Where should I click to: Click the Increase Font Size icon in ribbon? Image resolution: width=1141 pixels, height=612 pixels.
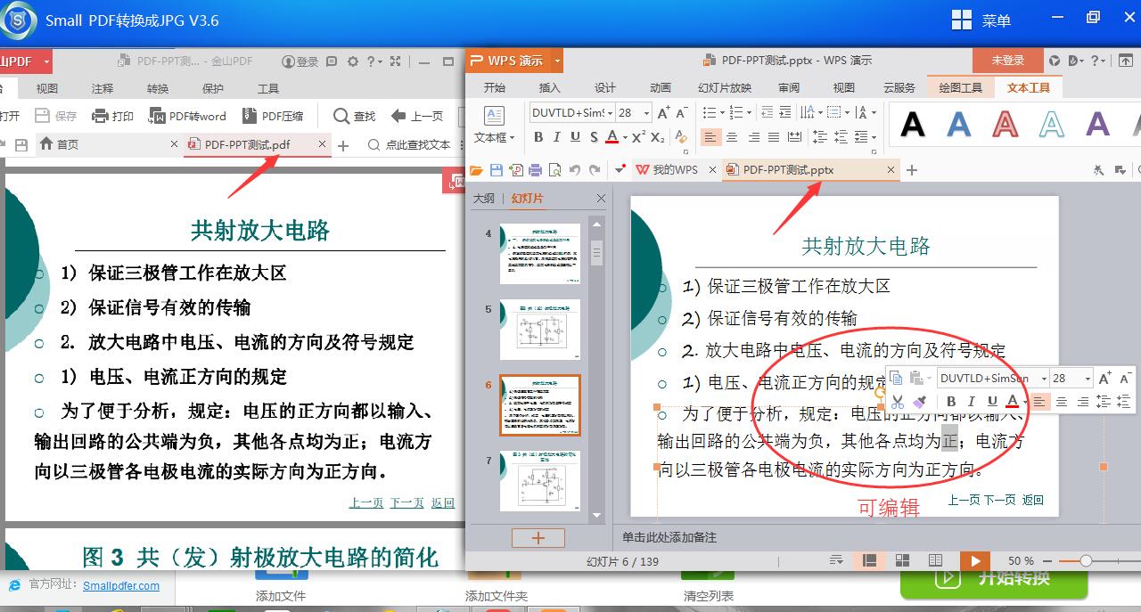(663, 113)
